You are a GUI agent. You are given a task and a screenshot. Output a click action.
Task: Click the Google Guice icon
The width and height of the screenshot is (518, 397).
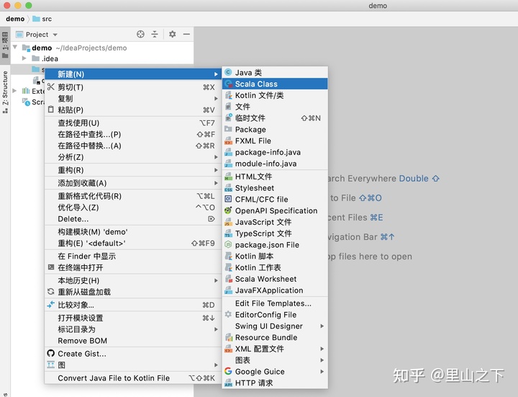(x=228, y=371)
